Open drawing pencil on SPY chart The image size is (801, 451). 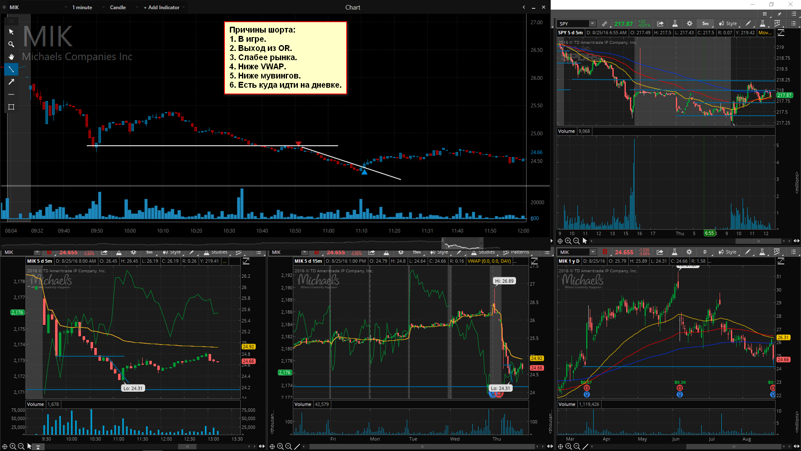748,24
